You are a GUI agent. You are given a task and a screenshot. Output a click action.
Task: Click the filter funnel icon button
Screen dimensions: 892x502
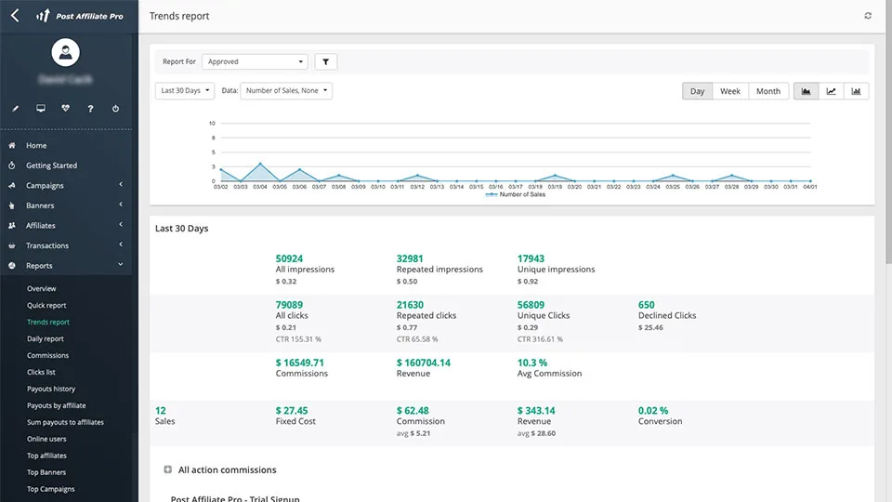[x=326, y=62]
